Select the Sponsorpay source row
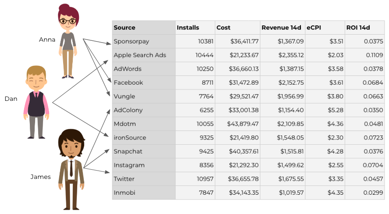The image size is (389, 214). (131, 42)
